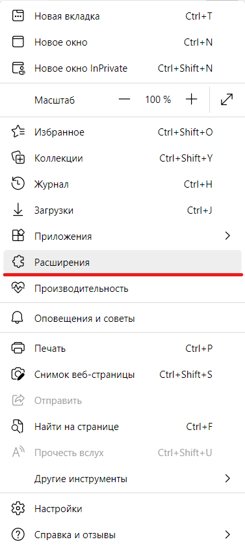Expand the Справка и отзывы arrow

(227, 534)
